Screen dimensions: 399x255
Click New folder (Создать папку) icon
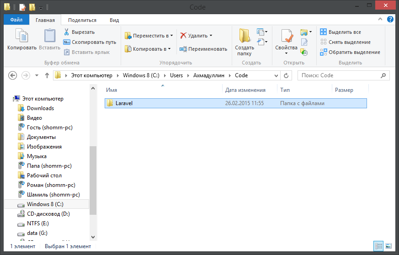point(244,36)
